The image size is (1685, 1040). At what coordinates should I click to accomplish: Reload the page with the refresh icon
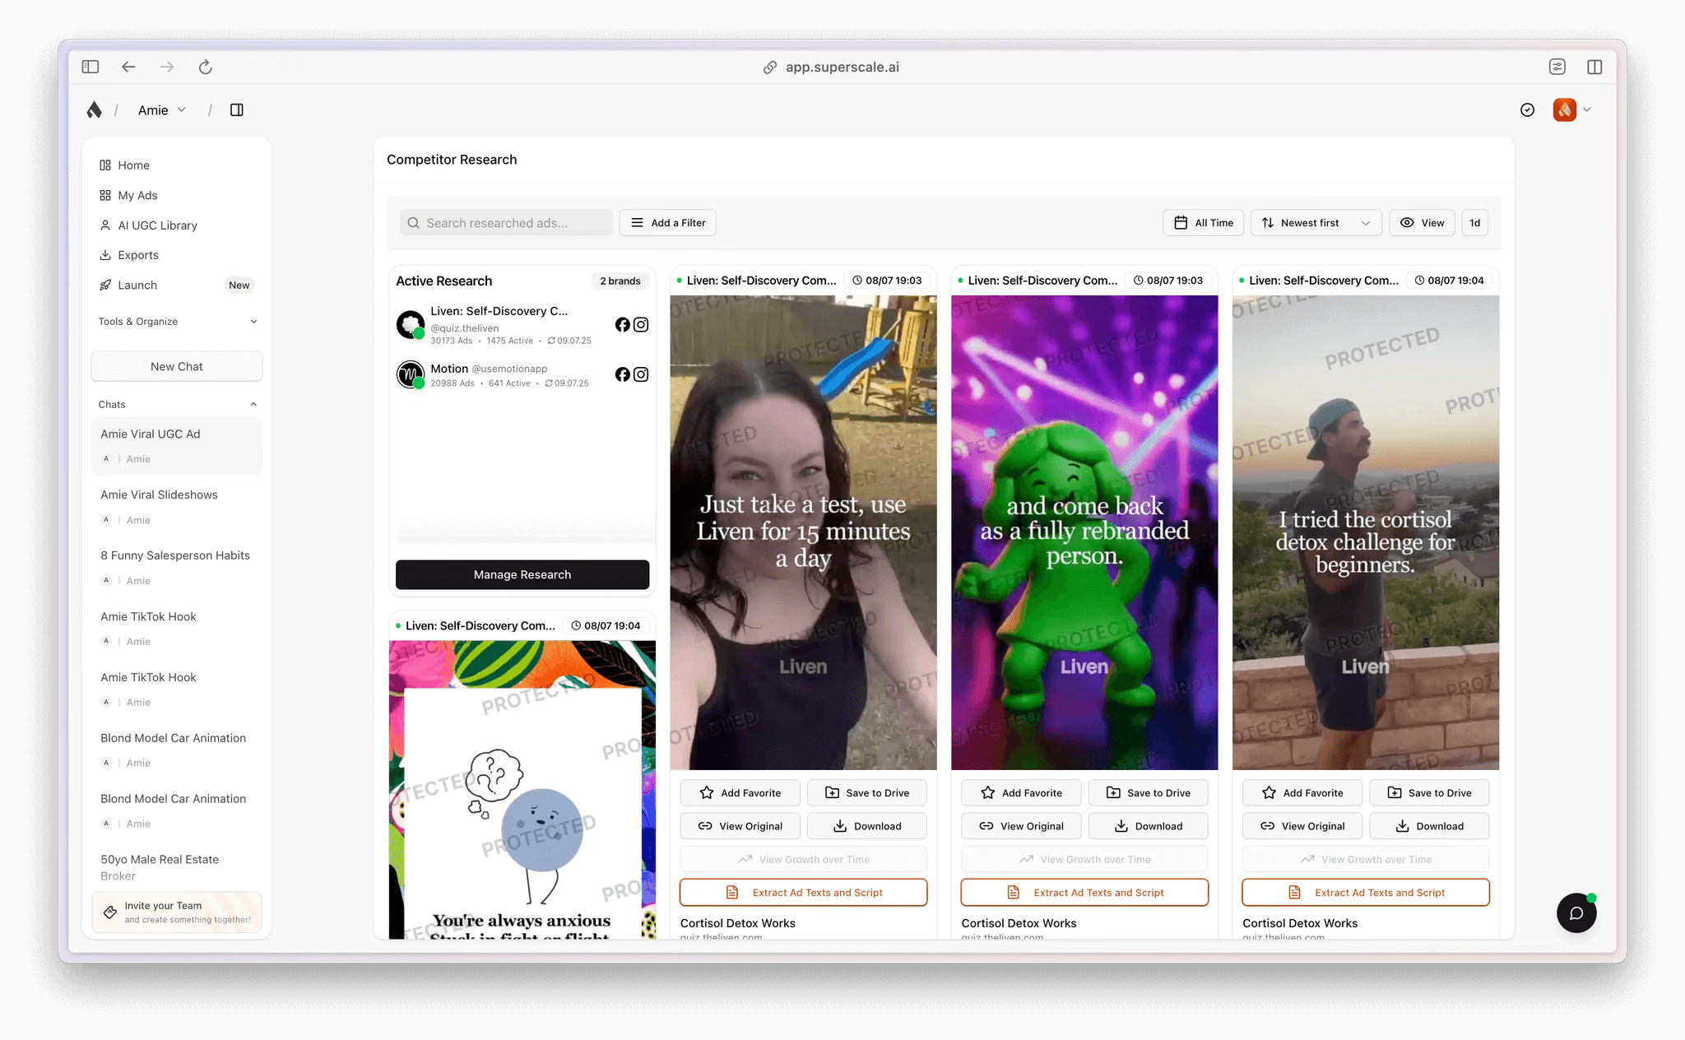206,67
